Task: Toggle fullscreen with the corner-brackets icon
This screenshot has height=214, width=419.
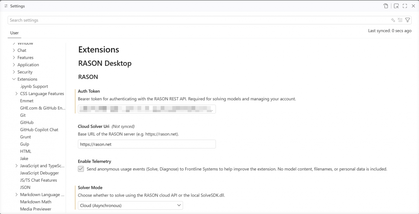Action: [405, 6]
